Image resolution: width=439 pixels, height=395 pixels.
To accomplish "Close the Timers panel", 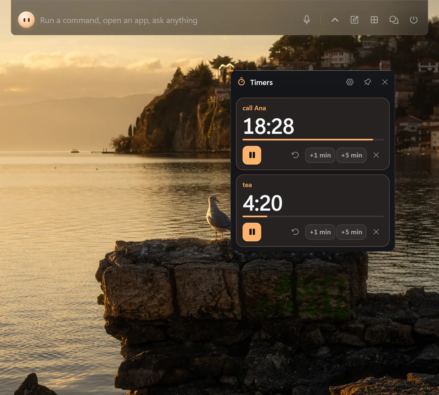I will coord(385,82).
